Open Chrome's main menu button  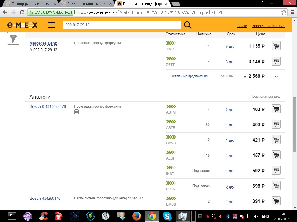292,12
